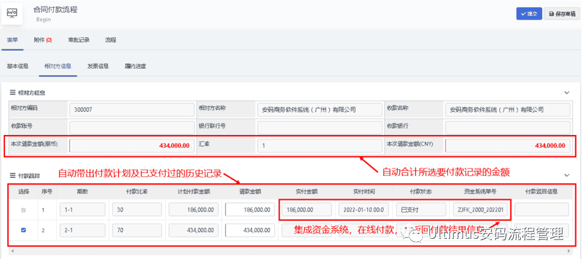
Task: Click the 汇率 field showing 1
Action: [x=319, y=145]
